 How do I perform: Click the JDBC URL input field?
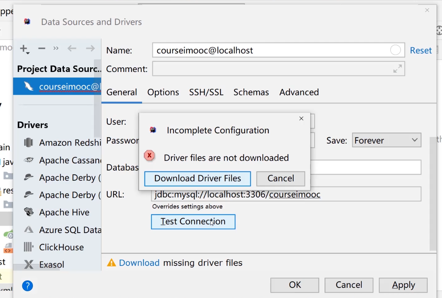[287, 194]
